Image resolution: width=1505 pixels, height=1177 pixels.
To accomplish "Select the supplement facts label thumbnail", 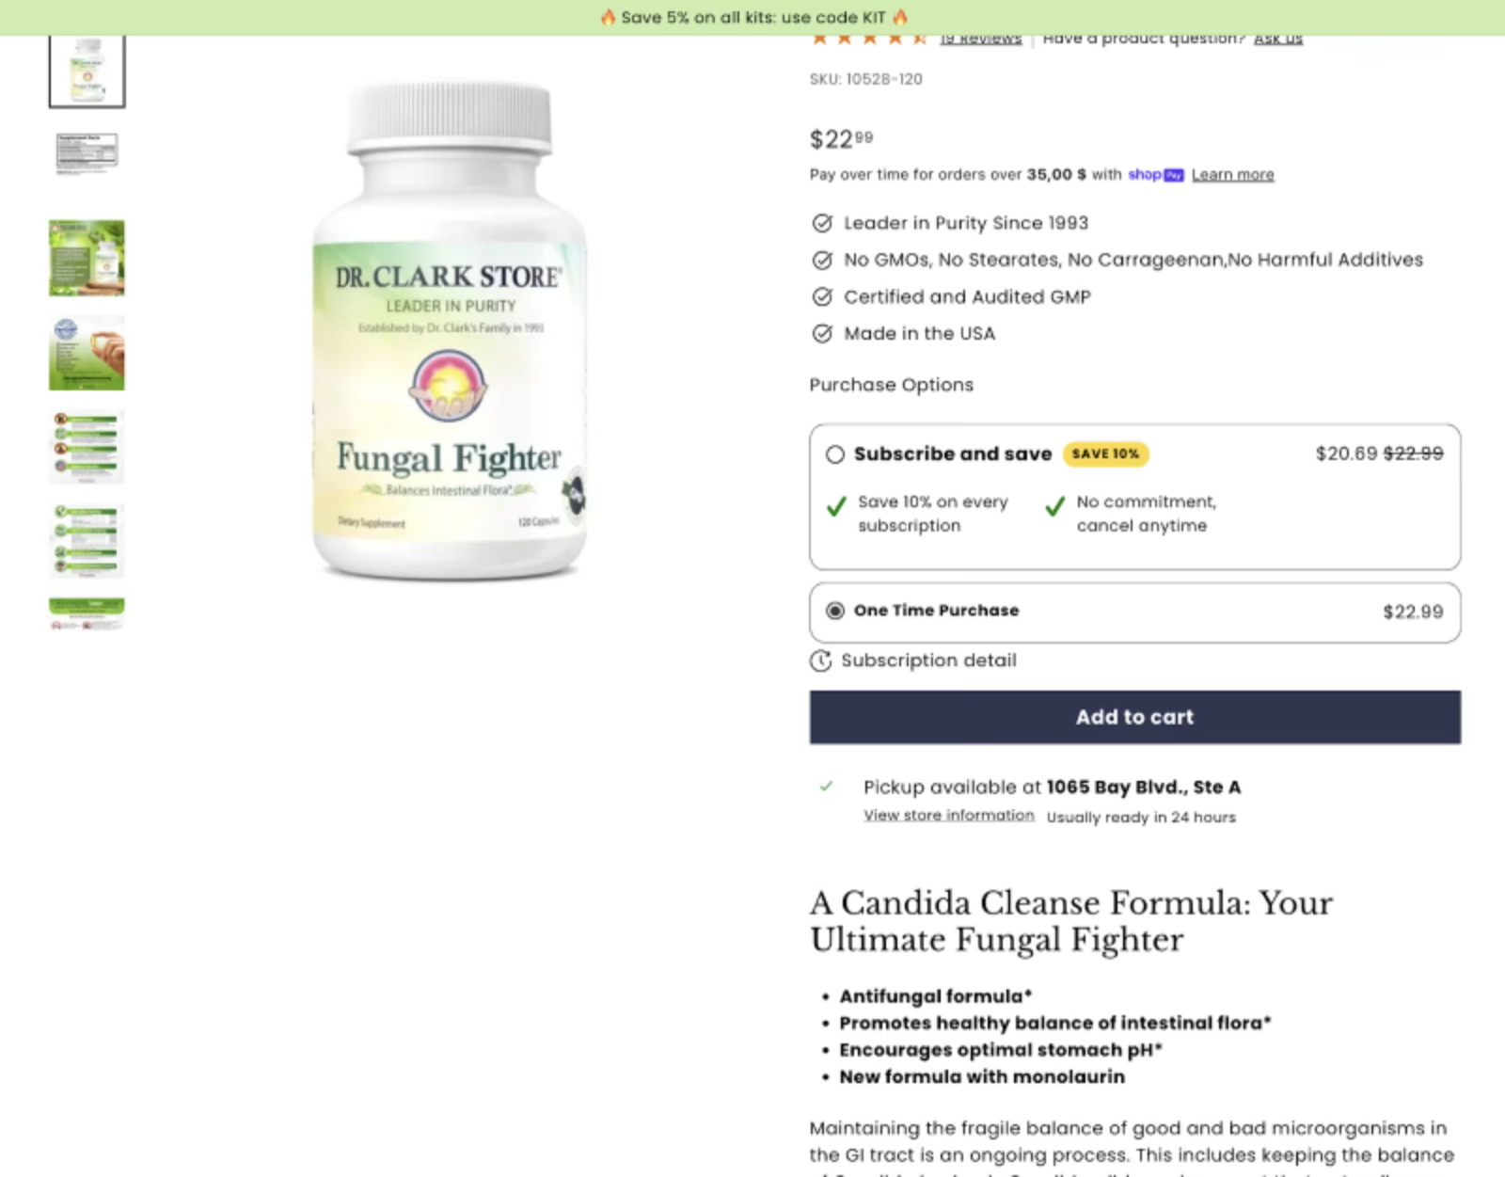I will tap(87, 154).
